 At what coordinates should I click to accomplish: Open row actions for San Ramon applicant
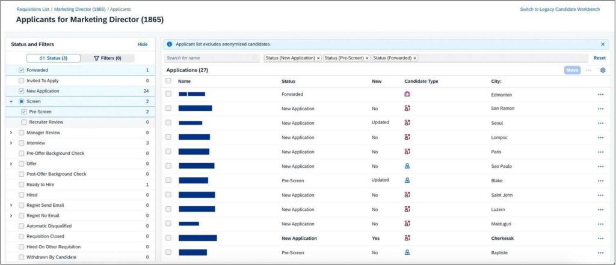600,109
